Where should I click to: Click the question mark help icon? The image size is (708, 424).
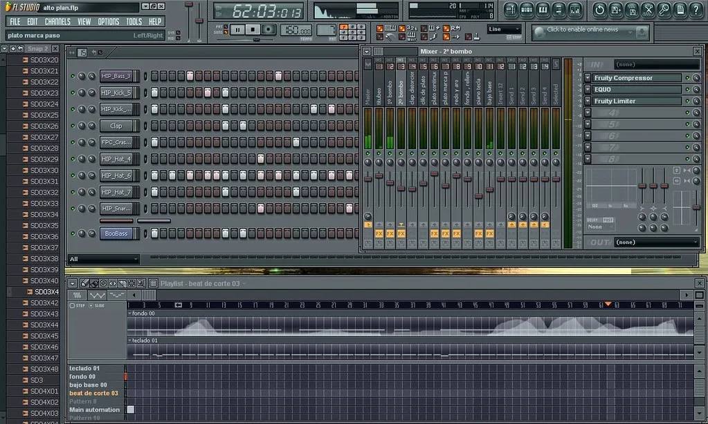coord(696,10)
